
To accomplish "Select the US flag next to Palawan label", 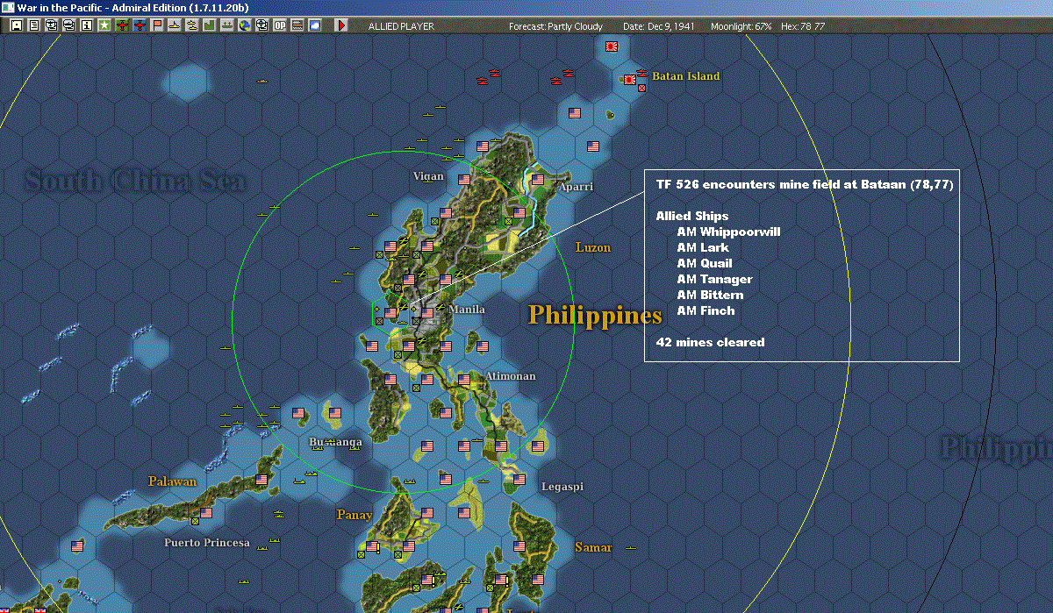I will 261,480.
